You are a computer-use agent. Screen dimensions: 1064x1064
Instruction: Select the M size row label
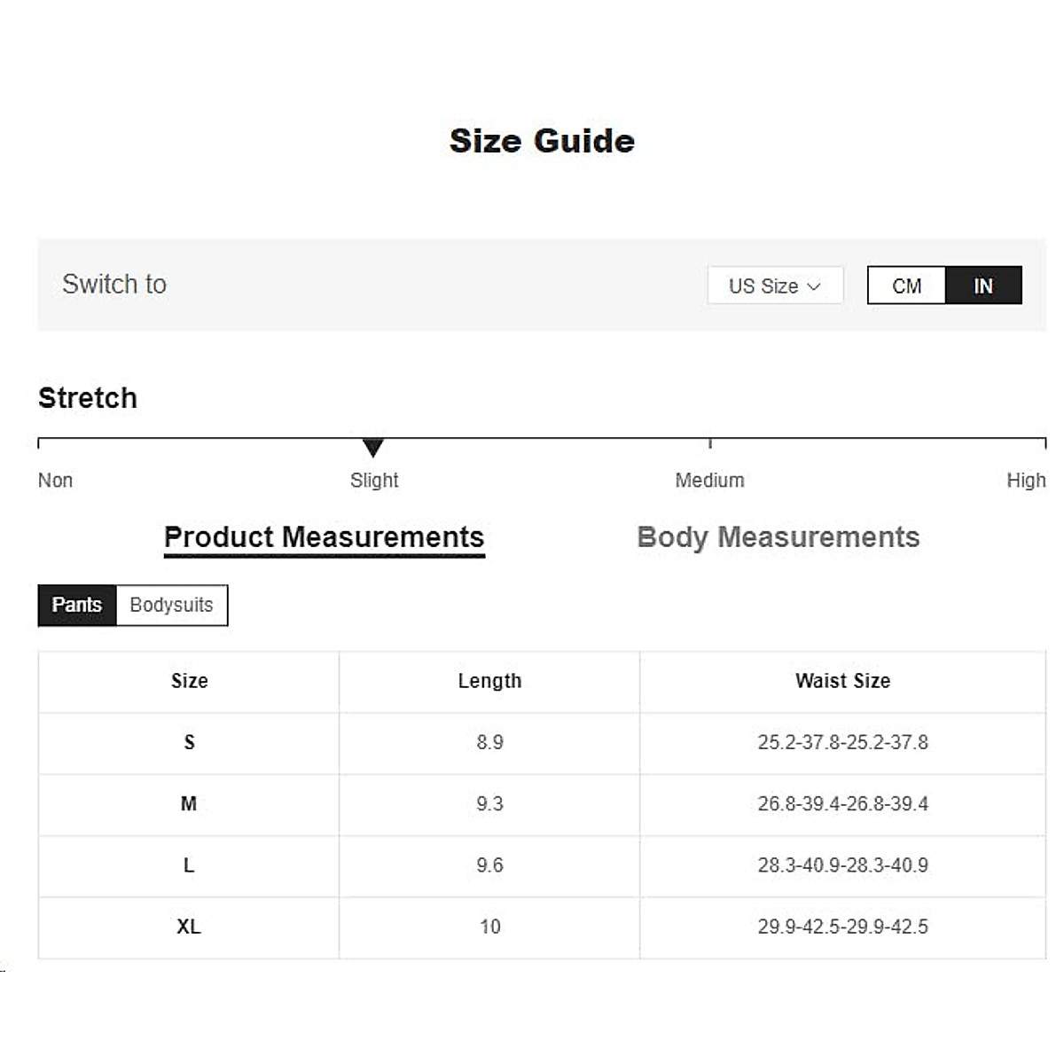tap(189, 804)
